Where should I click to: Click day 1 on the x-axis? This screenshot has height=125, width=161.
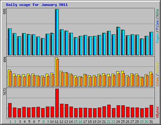[x=10, y=122]
